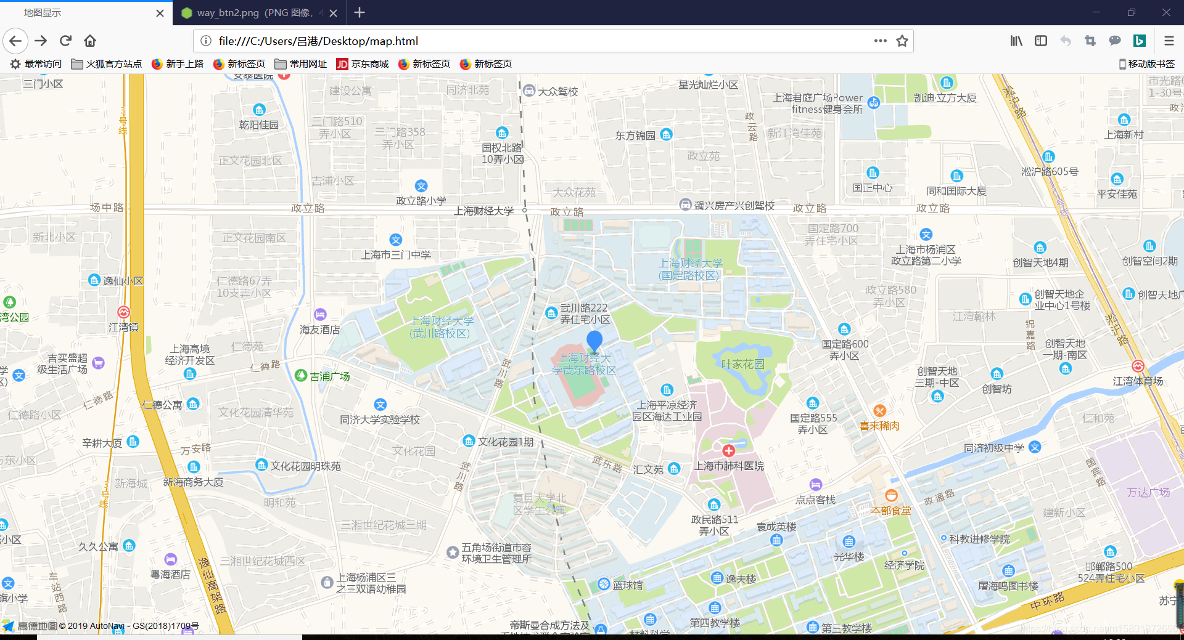Click the 江湾体育场 metro station icon
The image size is (1184, 640).
[x=1138, y=366]
